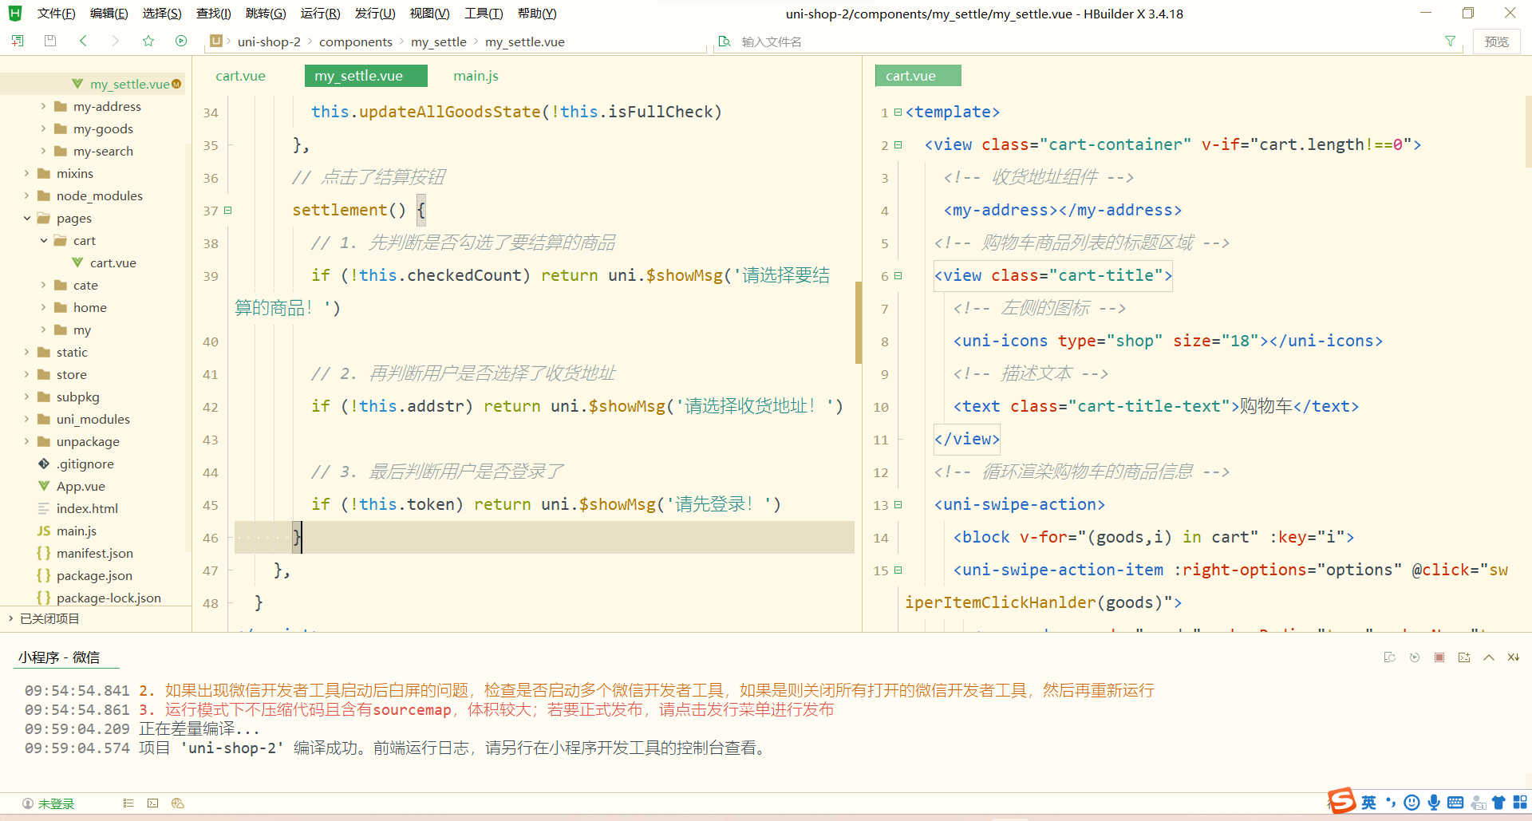1532x821 pixels.
Task: Collapse the settlement function fold at line 37
Action: point(228,210)
